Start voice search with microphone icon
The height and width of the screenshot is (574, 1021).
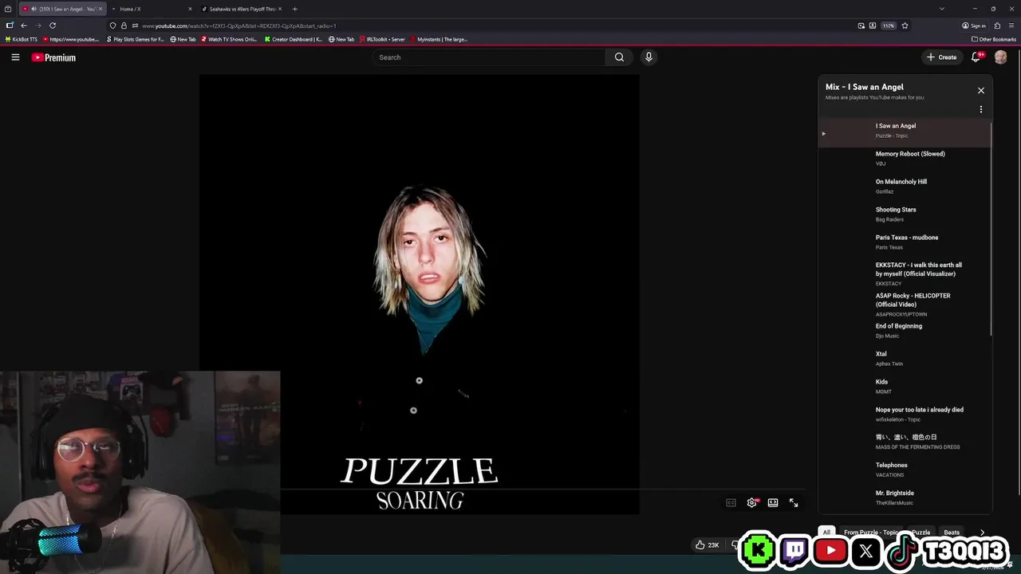pyautogui.click(x=648, y=57)
